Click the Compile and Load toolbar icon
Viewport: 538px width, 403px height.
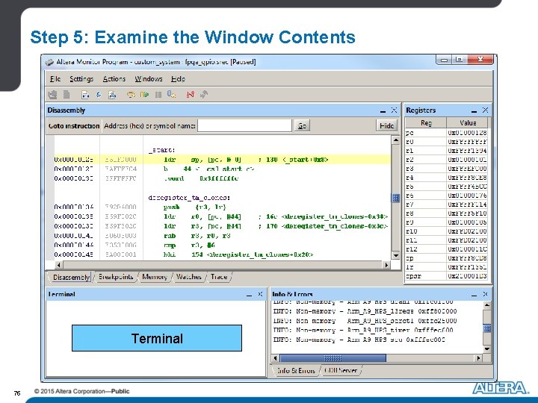112,95
